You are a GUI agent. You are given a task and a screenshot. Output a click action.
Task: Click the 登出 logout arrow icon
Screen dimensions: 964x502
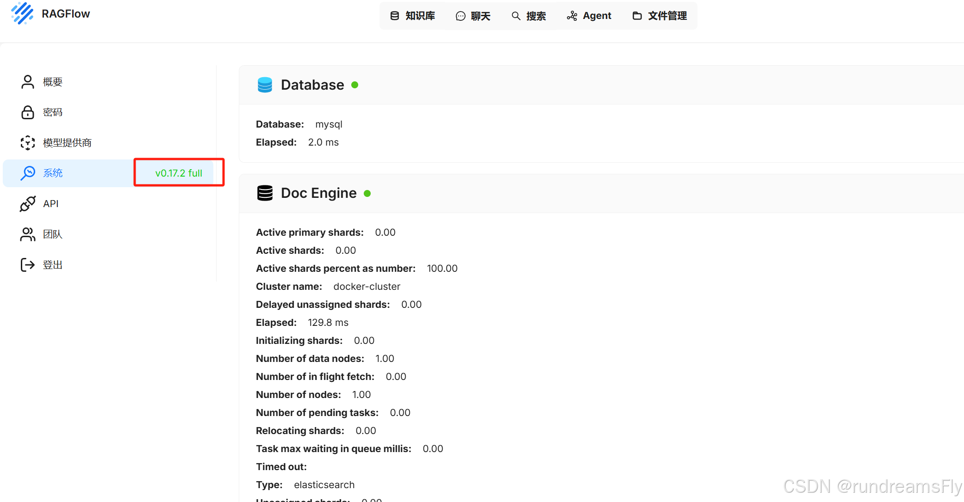(28, 265)
